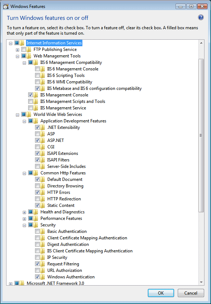The image size is (211, 304).
Task: Click the Windows Features title bar icon
Action: click(x=6, y=6)
